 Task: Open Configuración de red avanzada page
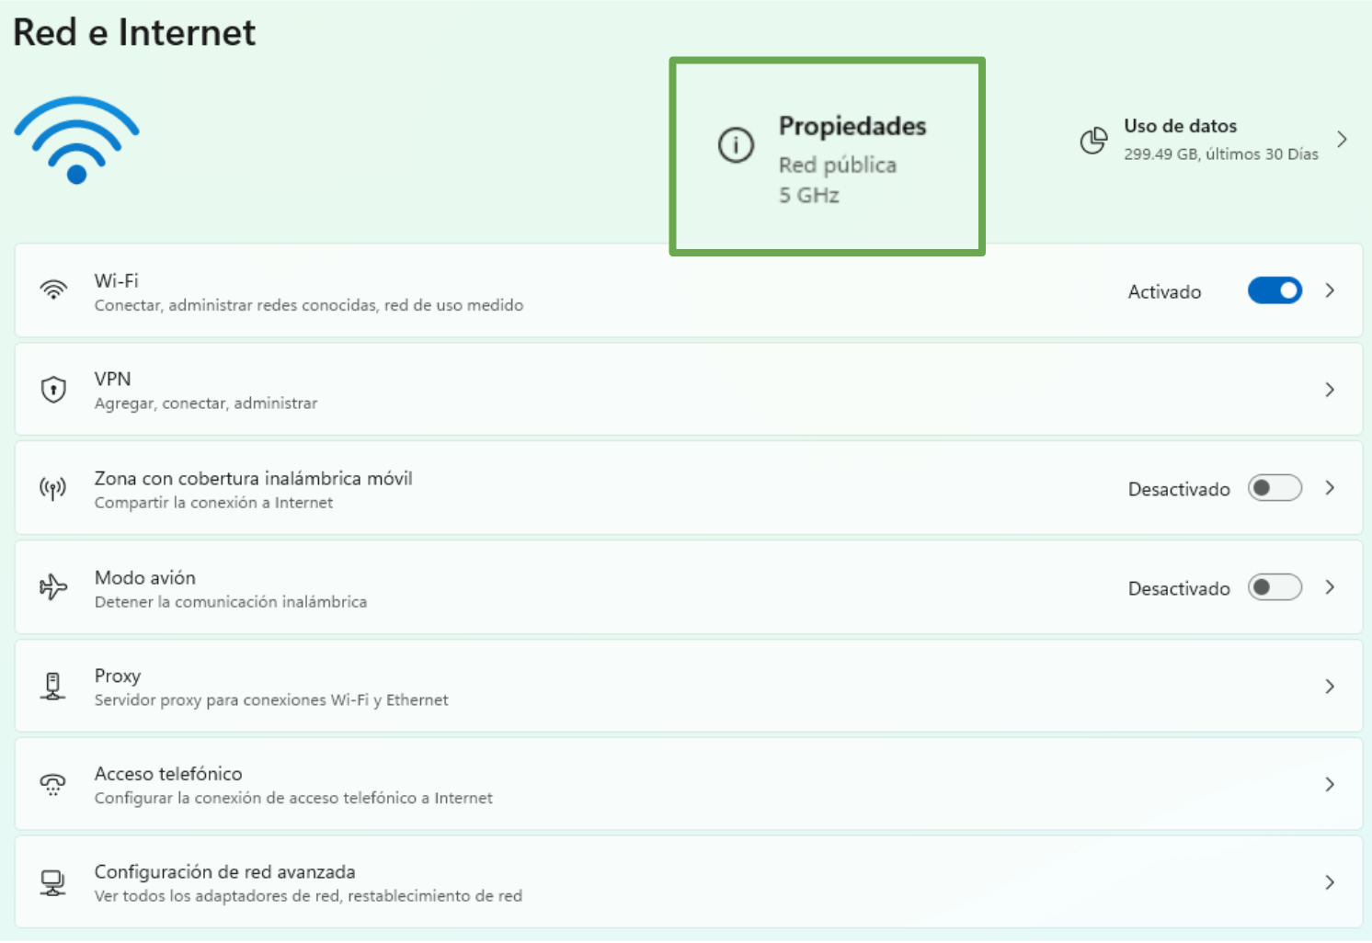(1330, 882)
